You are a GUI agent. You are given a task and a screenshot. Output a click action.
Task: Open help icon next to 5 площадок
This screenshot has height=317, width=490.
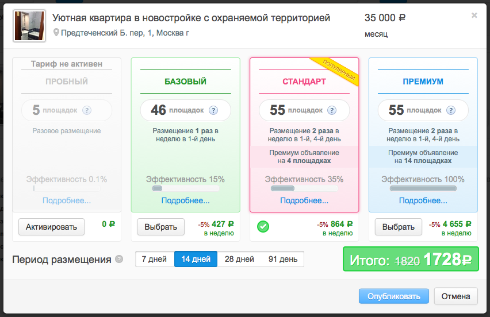click(x=87, y=110)
